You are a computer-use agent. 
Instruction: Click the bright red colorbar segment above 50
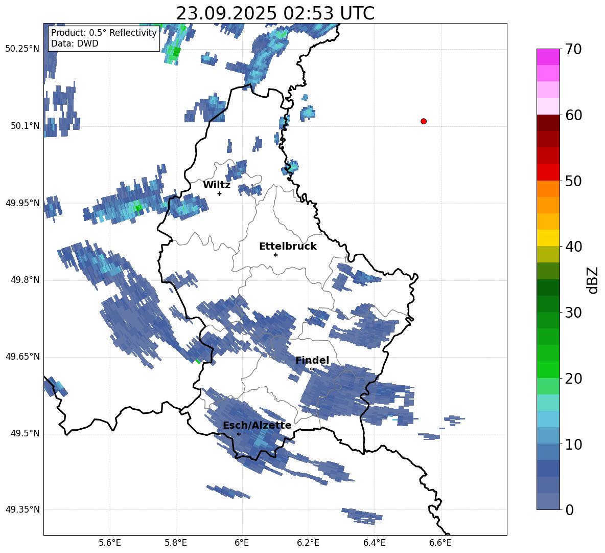tap(548, 172)
